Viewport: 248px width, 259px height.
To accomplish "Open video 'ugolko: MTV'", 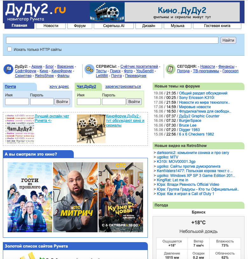I will pos(168,157).
